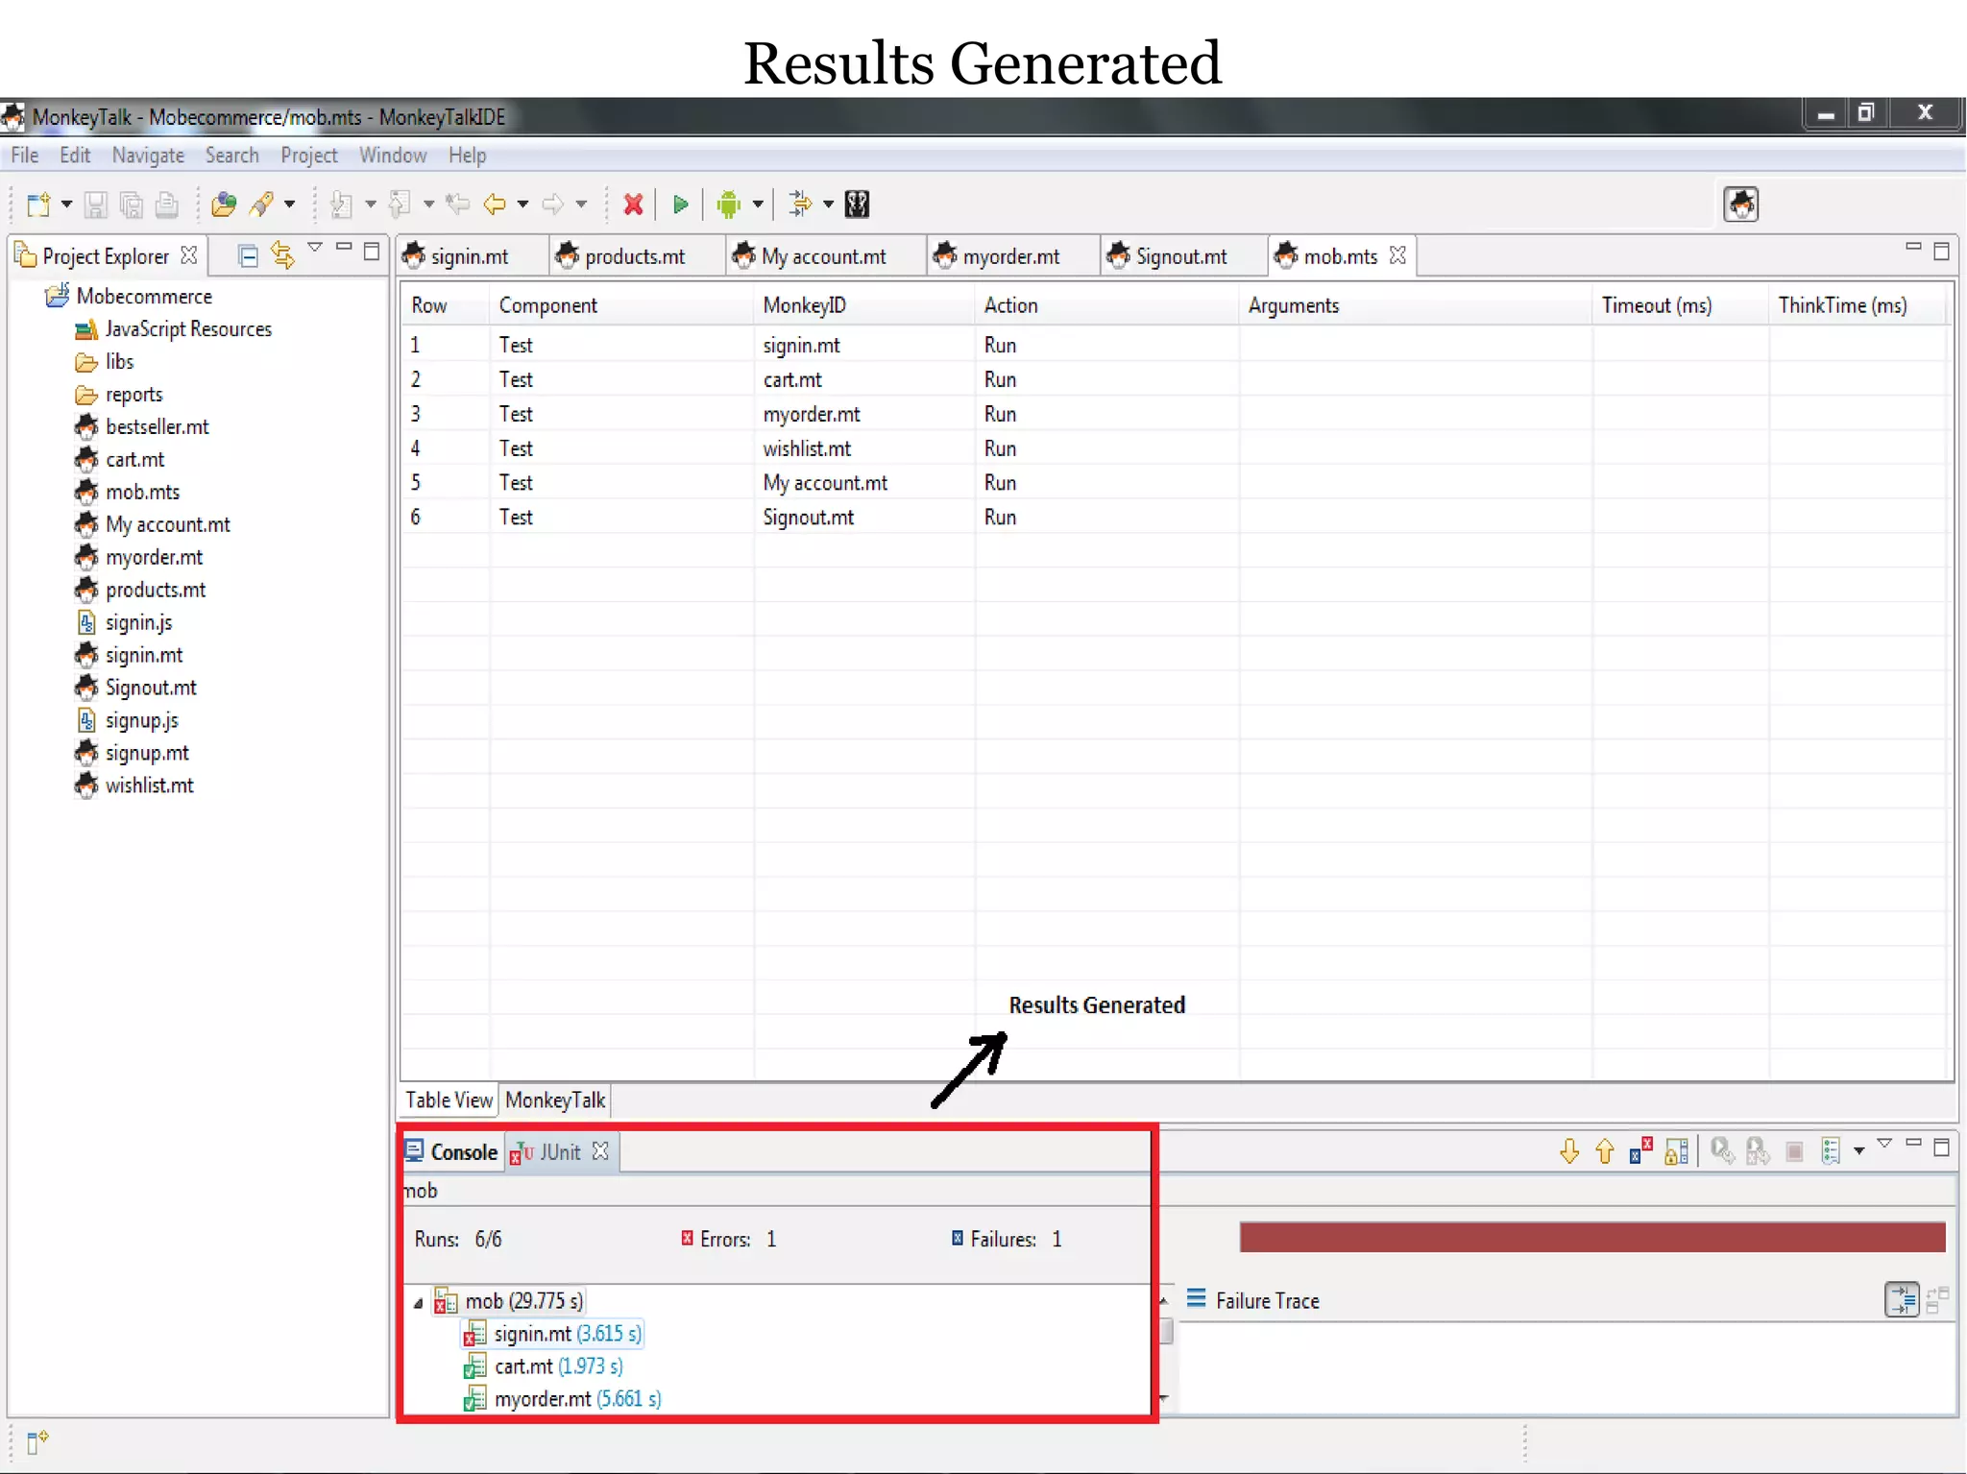The width and height of the screenshot is (1967, 1474).
Task: Select wishlist.mt in Project Explorer
Action: click(x=149, y=785)
